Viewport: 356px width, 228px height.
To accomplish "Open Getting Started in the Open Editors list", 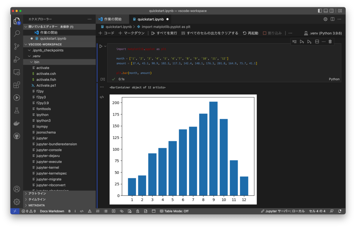I will [x=59, y=33].
